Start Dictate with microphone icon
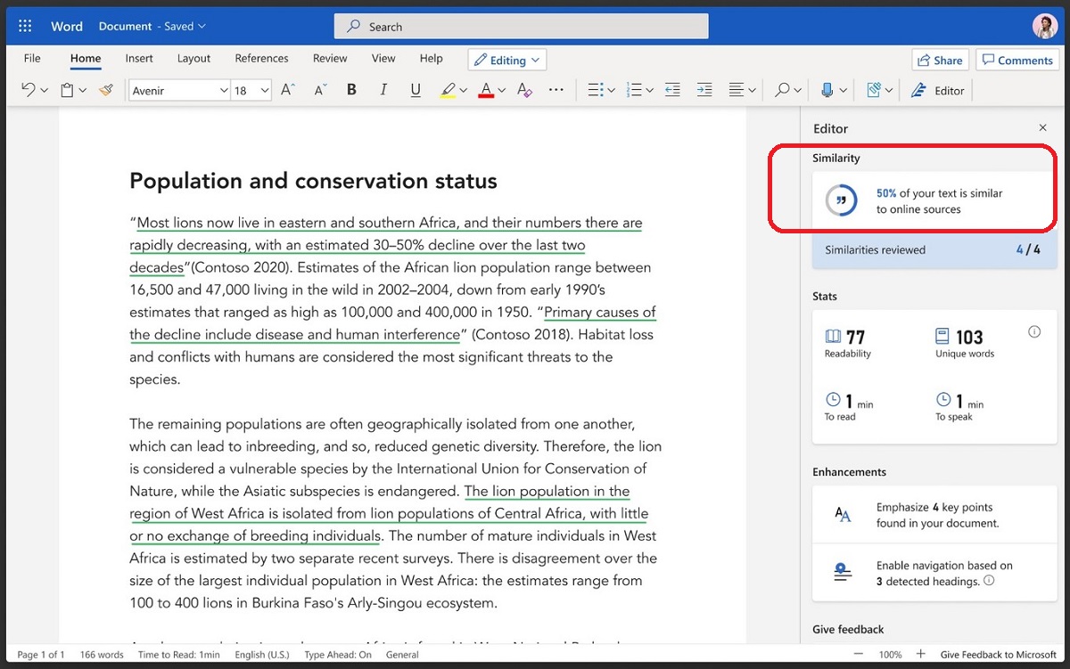 827,90
